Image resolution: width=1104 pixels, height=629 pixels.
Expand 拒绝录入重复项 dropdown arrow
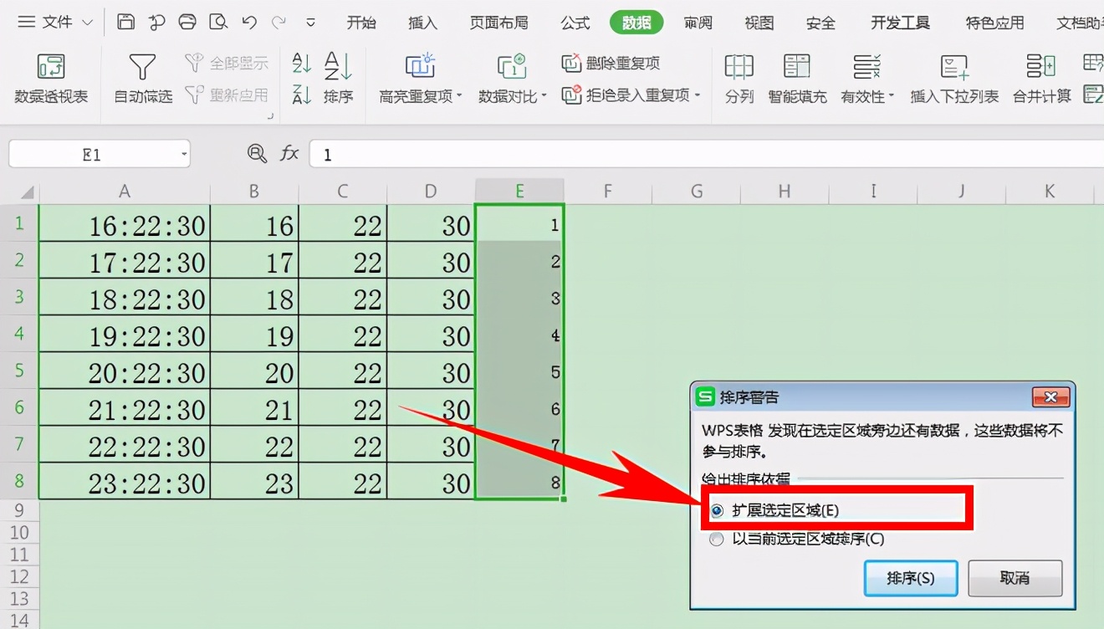(x=698, y=96)
